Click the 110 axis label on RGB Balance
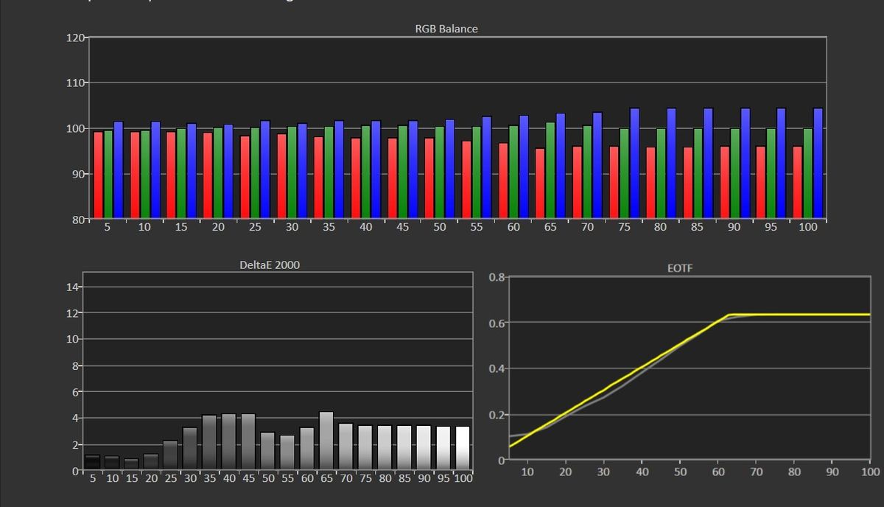 (x=76, y=83)
